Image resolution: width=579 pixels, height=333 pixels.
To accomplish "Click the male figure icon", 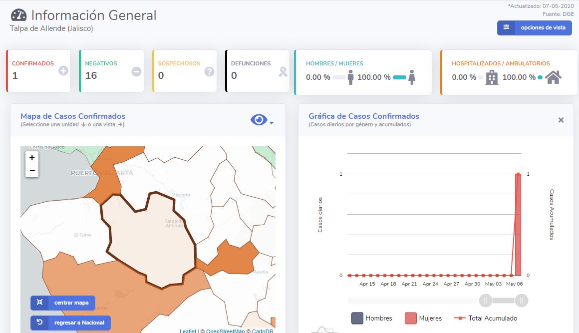I will [351, 77].
